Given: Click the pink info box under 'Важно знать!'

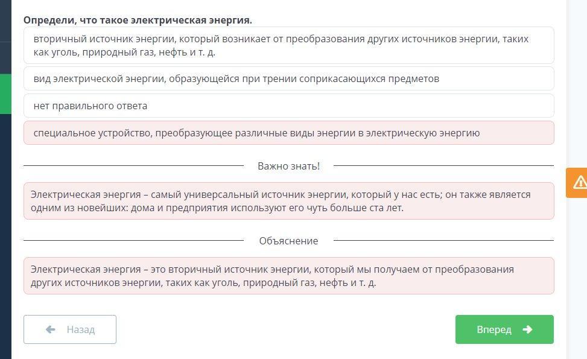Looking at the screenshot, I should (288, 201).
